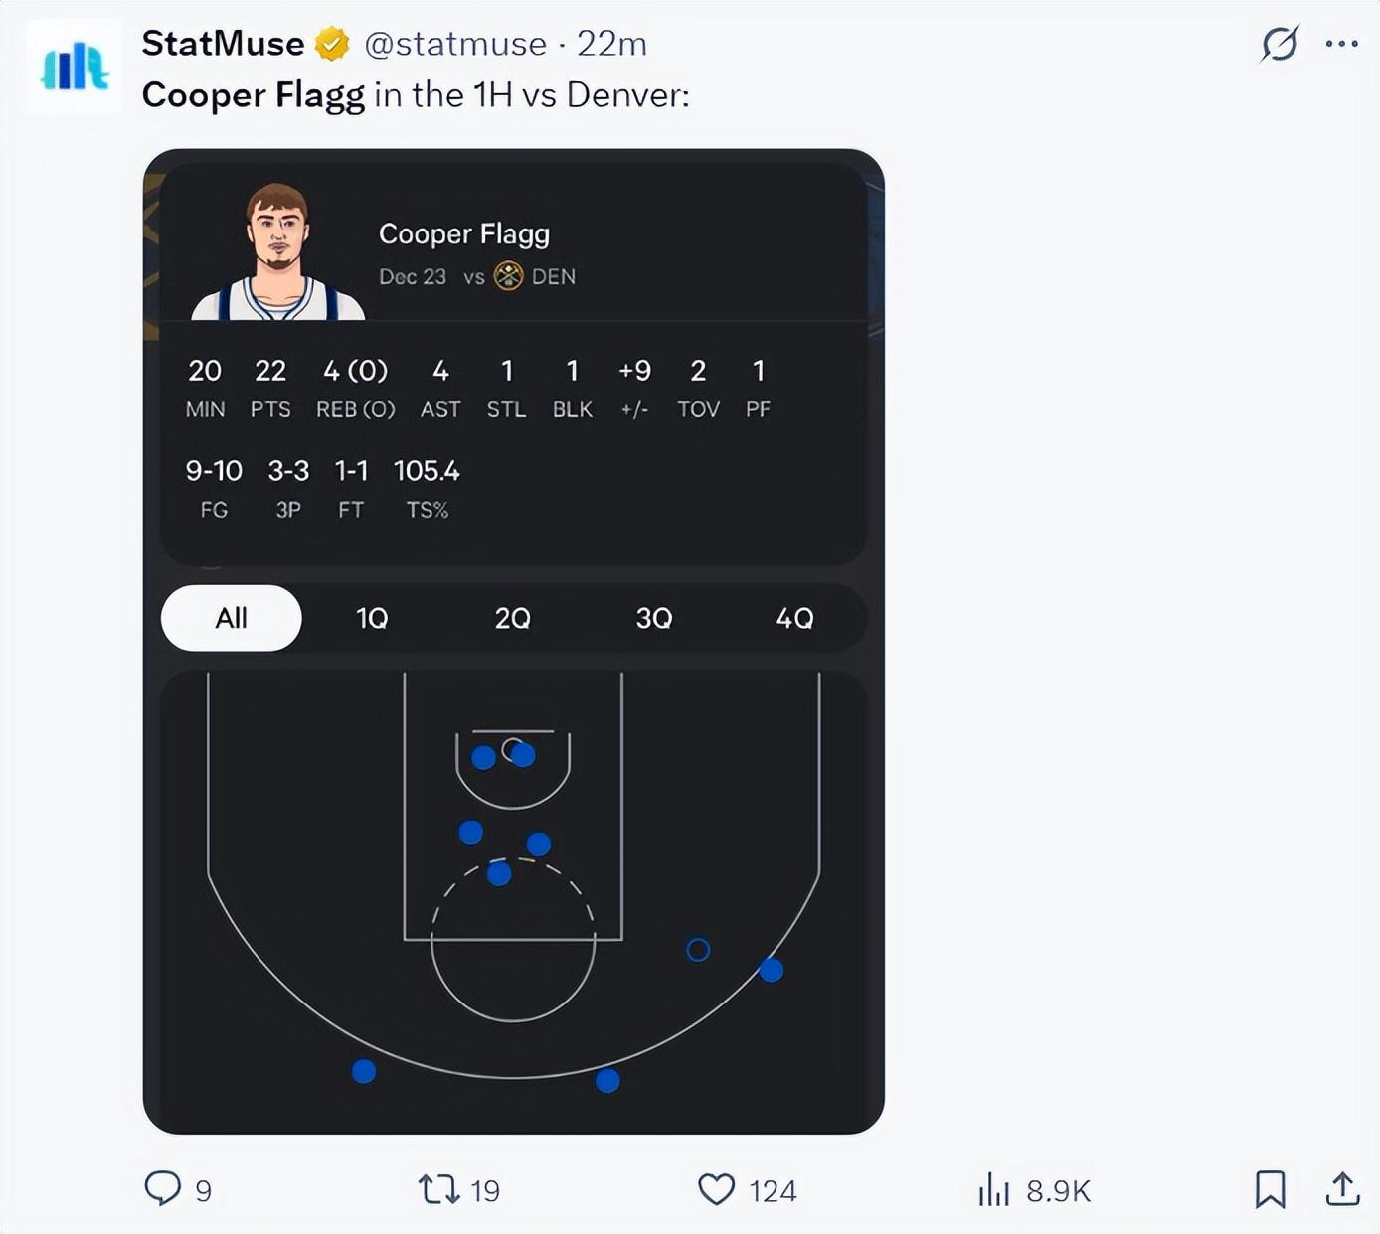
Task: Click Cooper Flagg's portrait illustration
Action: 278,252
